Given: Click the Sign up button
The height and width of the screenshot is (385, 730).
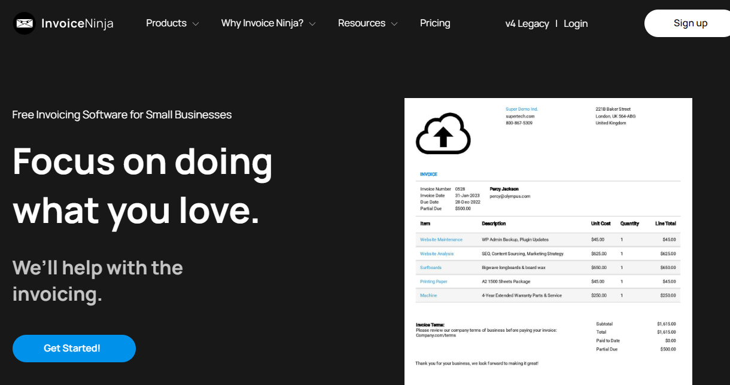Looking at the screenshot, I should click(687, 23).
